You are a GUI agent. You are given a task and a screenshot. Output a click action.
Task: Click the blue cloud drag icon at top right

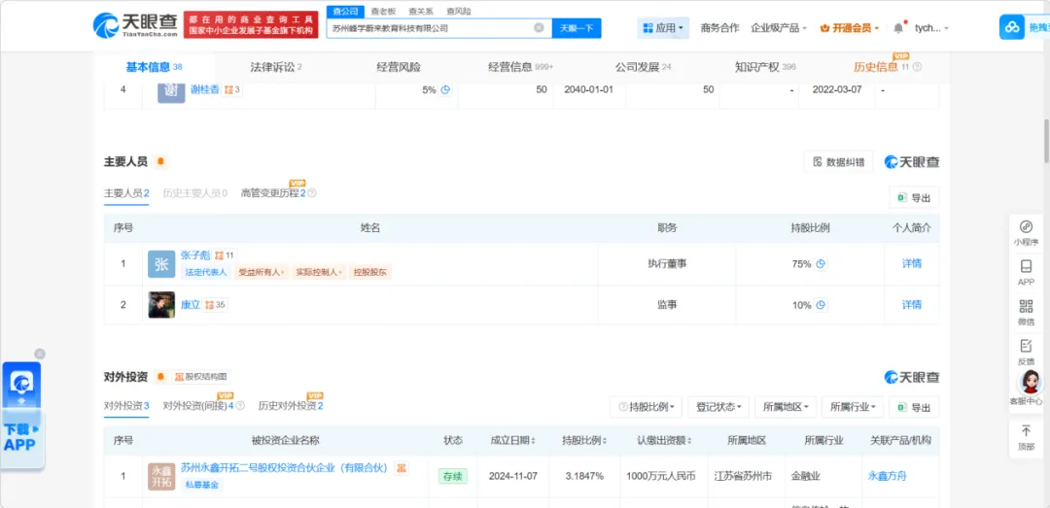1012,27
